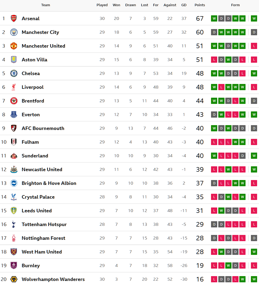Click Arsenal's latest green W form badge
This screenshot has height=285, width=259.
point(254,19)
